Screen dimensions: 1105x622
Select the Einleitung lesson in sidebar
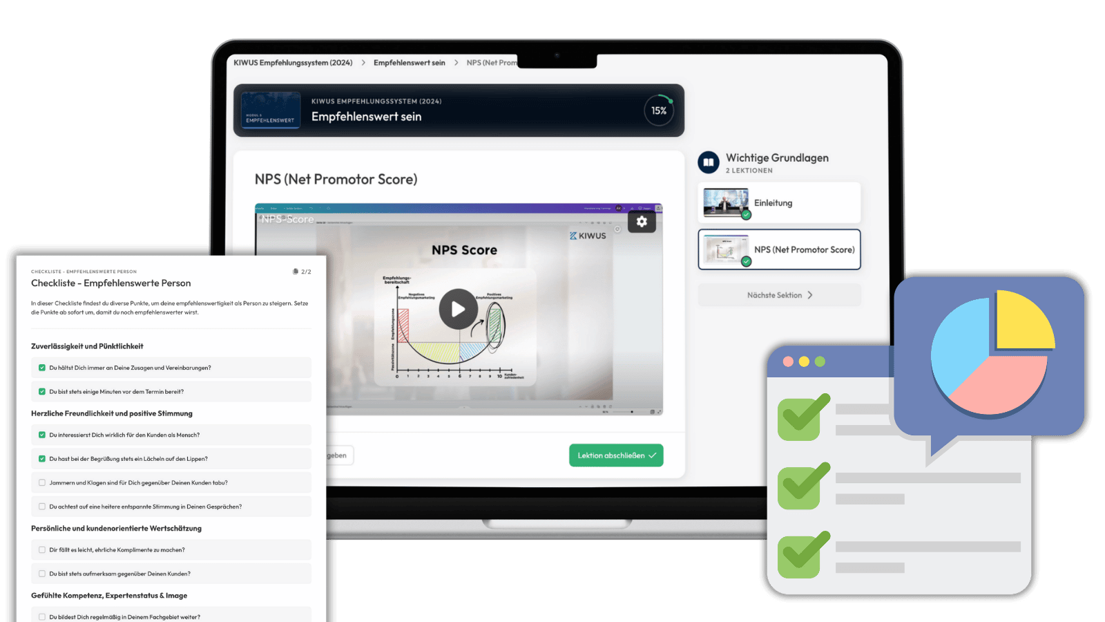(779, 202)
